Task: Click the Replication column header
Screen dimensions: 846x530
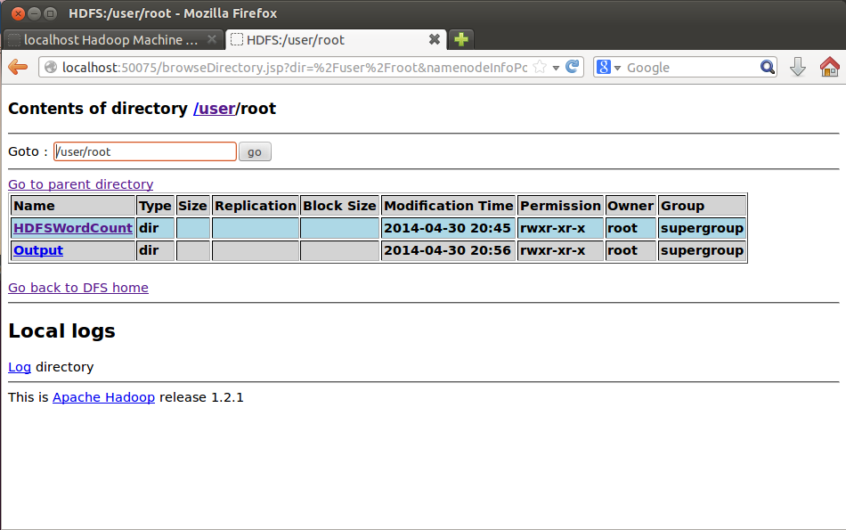Action: click(x=256, y=206)
